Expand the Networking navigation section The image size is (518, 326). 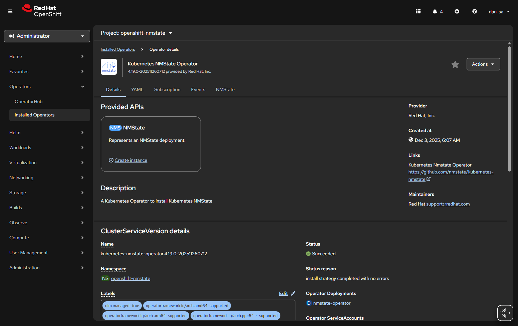[46, 178]
